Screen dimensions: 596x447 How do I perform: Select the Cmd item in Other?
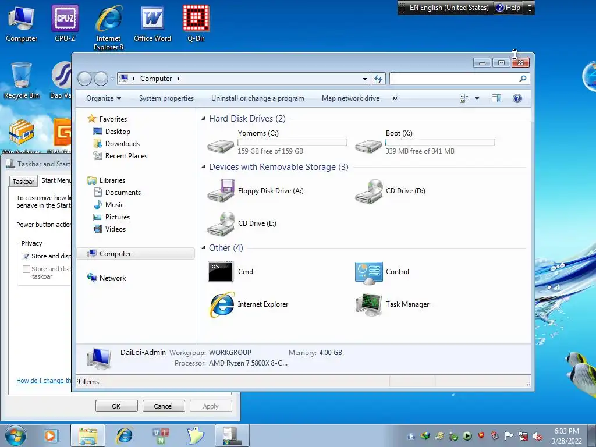click(230, 272)
